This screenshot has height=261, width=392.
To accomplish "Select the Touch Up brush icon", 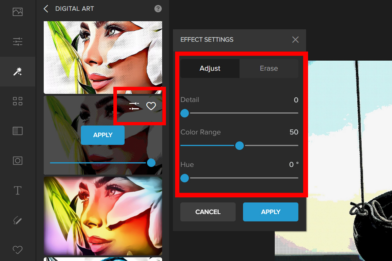I will (17, 220).
